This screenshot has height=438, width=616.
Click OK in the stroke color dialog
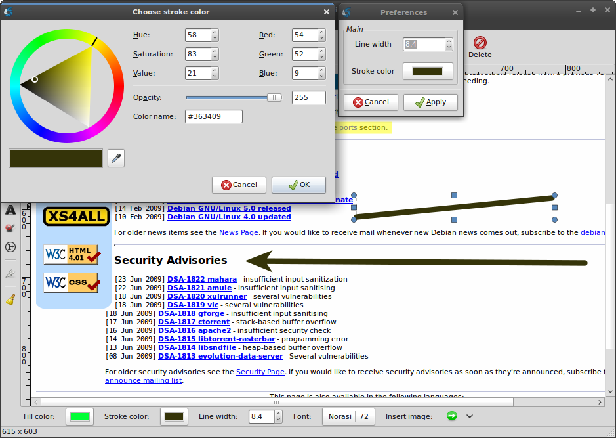[x=298, y=185]
